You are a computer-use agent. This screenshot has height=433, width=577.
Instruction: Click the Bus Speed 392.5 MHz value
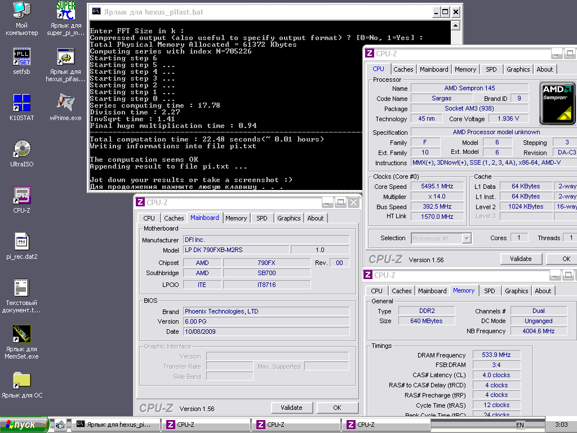(x=437, y=206)
